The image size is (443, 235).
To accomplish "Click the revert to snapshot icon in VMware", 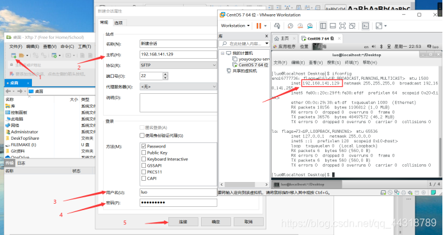I will (300, 26).
